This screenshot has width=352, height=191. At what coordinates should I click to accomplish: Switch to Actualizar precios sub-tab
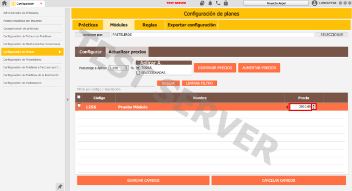tap(127, 52)
